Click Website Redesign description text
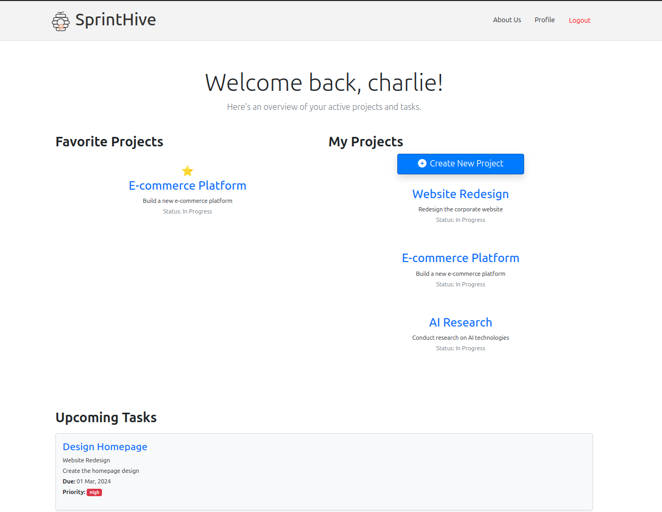Image resolution: width=662 pixels, height=512 pixels. pyautogui.click(x=460, y=209)
